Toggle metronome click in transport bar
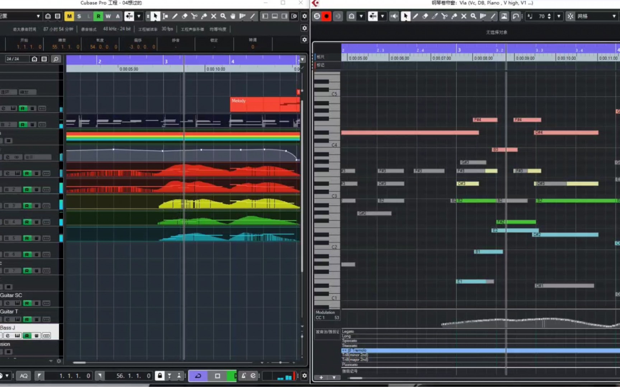The height and width of the screenshot is (387, 620). pos(244,376)
